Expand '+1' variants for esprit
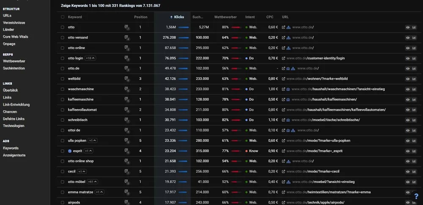Viewport: 423px width, 205px height. tap(88, 151)
